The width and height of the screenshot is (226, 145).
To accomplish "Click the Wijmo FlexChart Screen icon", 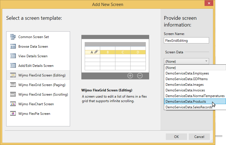I will click(13, 104).
